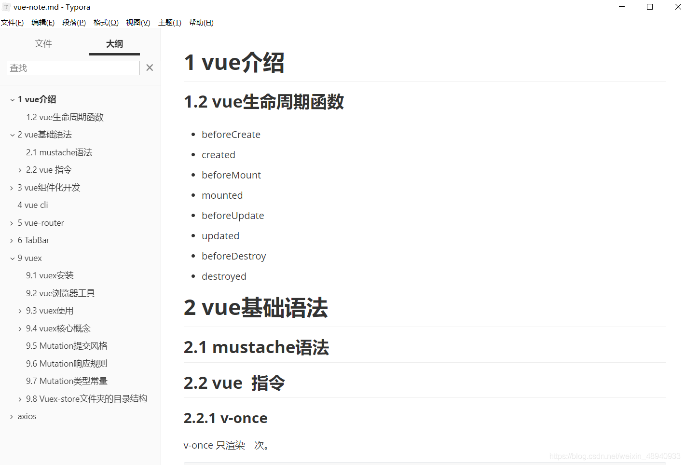
Task: Click the paragraph v-once 只渲染一次。
Action: pyautogui.click(x=226, y=445)
